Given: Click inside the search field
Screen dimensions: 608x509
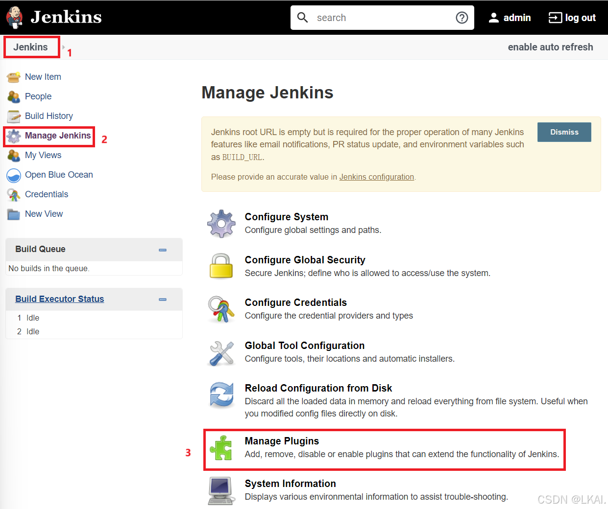Looking at the screenshot, I should pyautogui.click(x=382, y=18).
